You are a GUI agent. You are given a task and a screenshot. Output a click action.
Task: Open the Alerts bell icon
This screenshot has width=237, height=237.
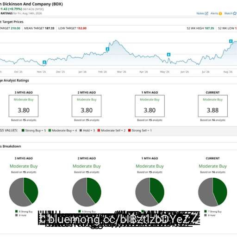(220, 13)
